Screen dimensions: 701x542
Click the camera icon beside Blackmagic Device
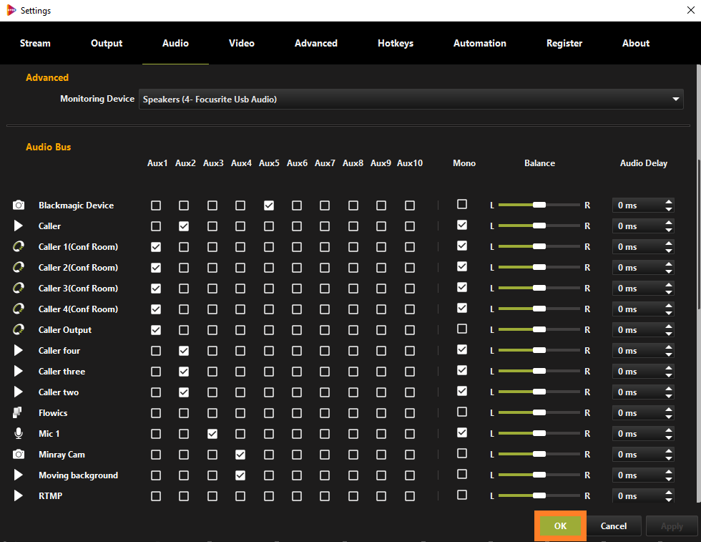coord(19,205)
